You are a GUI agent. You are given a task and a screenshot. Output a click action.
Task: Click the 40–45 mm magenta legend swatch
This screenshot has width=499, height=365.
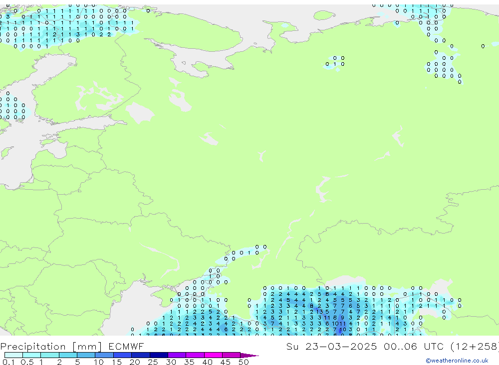tap(213, 355)
